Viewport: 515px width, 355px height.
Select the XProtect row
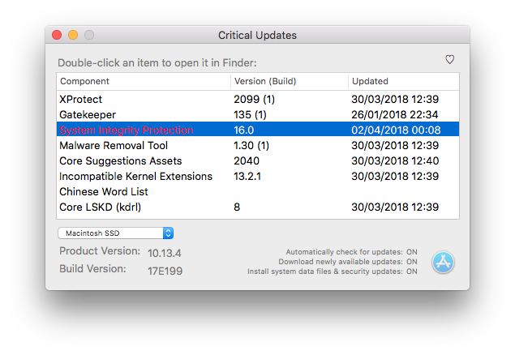pyautogui.click(x=258, y=99)
